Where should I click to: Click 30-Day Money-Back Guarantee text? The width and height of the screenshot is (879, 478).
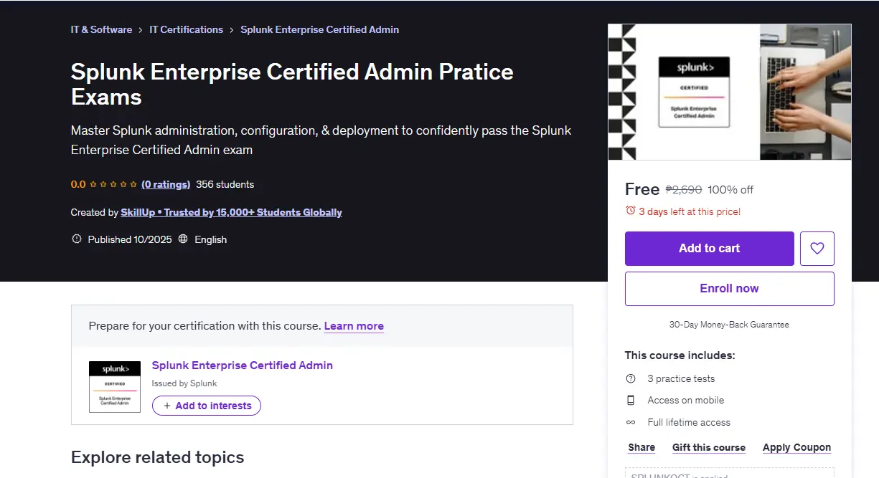pos(729,325)
